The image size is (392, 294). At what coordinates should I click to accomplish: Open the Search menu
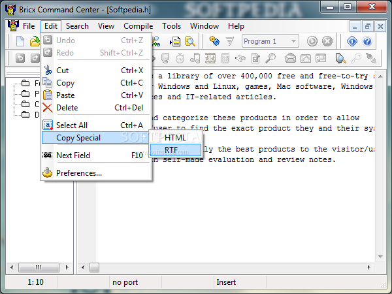[77, 26]
